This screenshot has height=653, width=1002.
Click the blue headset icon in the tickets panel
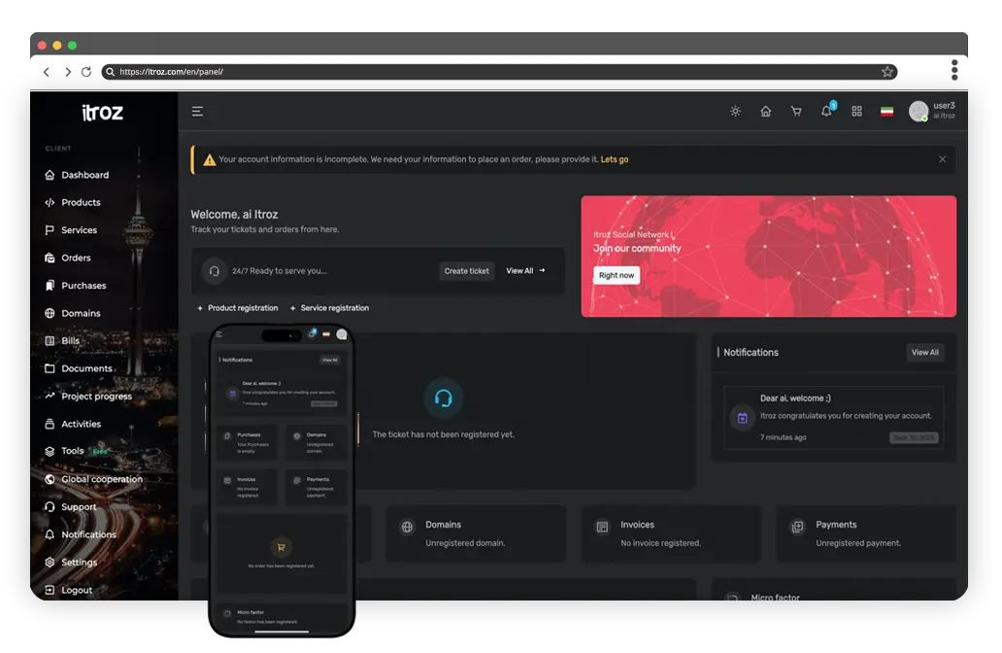[x=444, y=398]
